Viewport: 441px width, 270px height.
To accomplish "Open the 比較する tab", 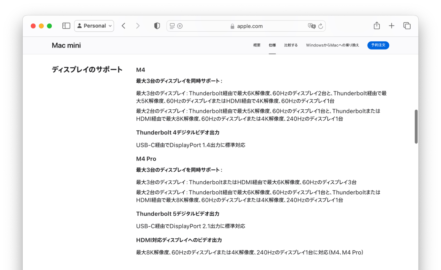I will (x=291, y=45).
